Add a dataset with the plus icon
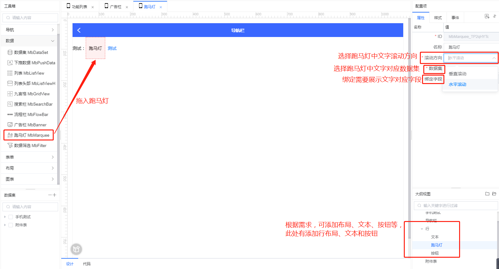The height and width of the screenshot is (269, 499). pyautogui.click(x=55, y=195)
